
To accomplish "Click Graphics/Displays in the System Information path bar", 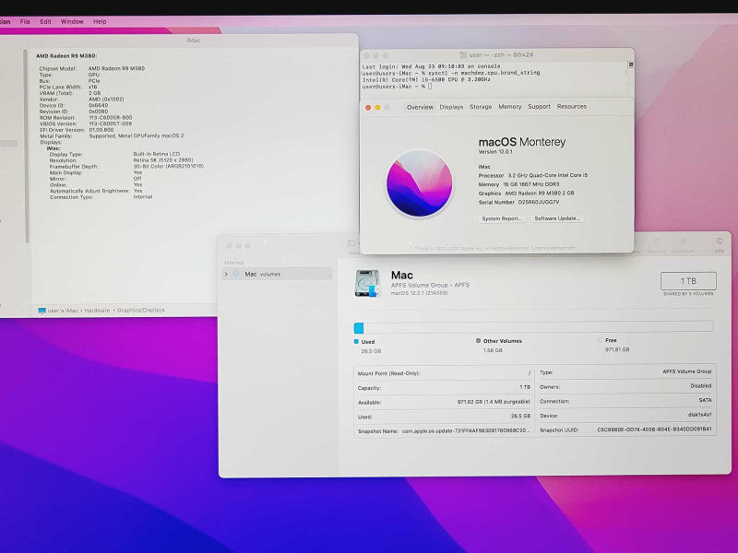I will click(141, 311).
